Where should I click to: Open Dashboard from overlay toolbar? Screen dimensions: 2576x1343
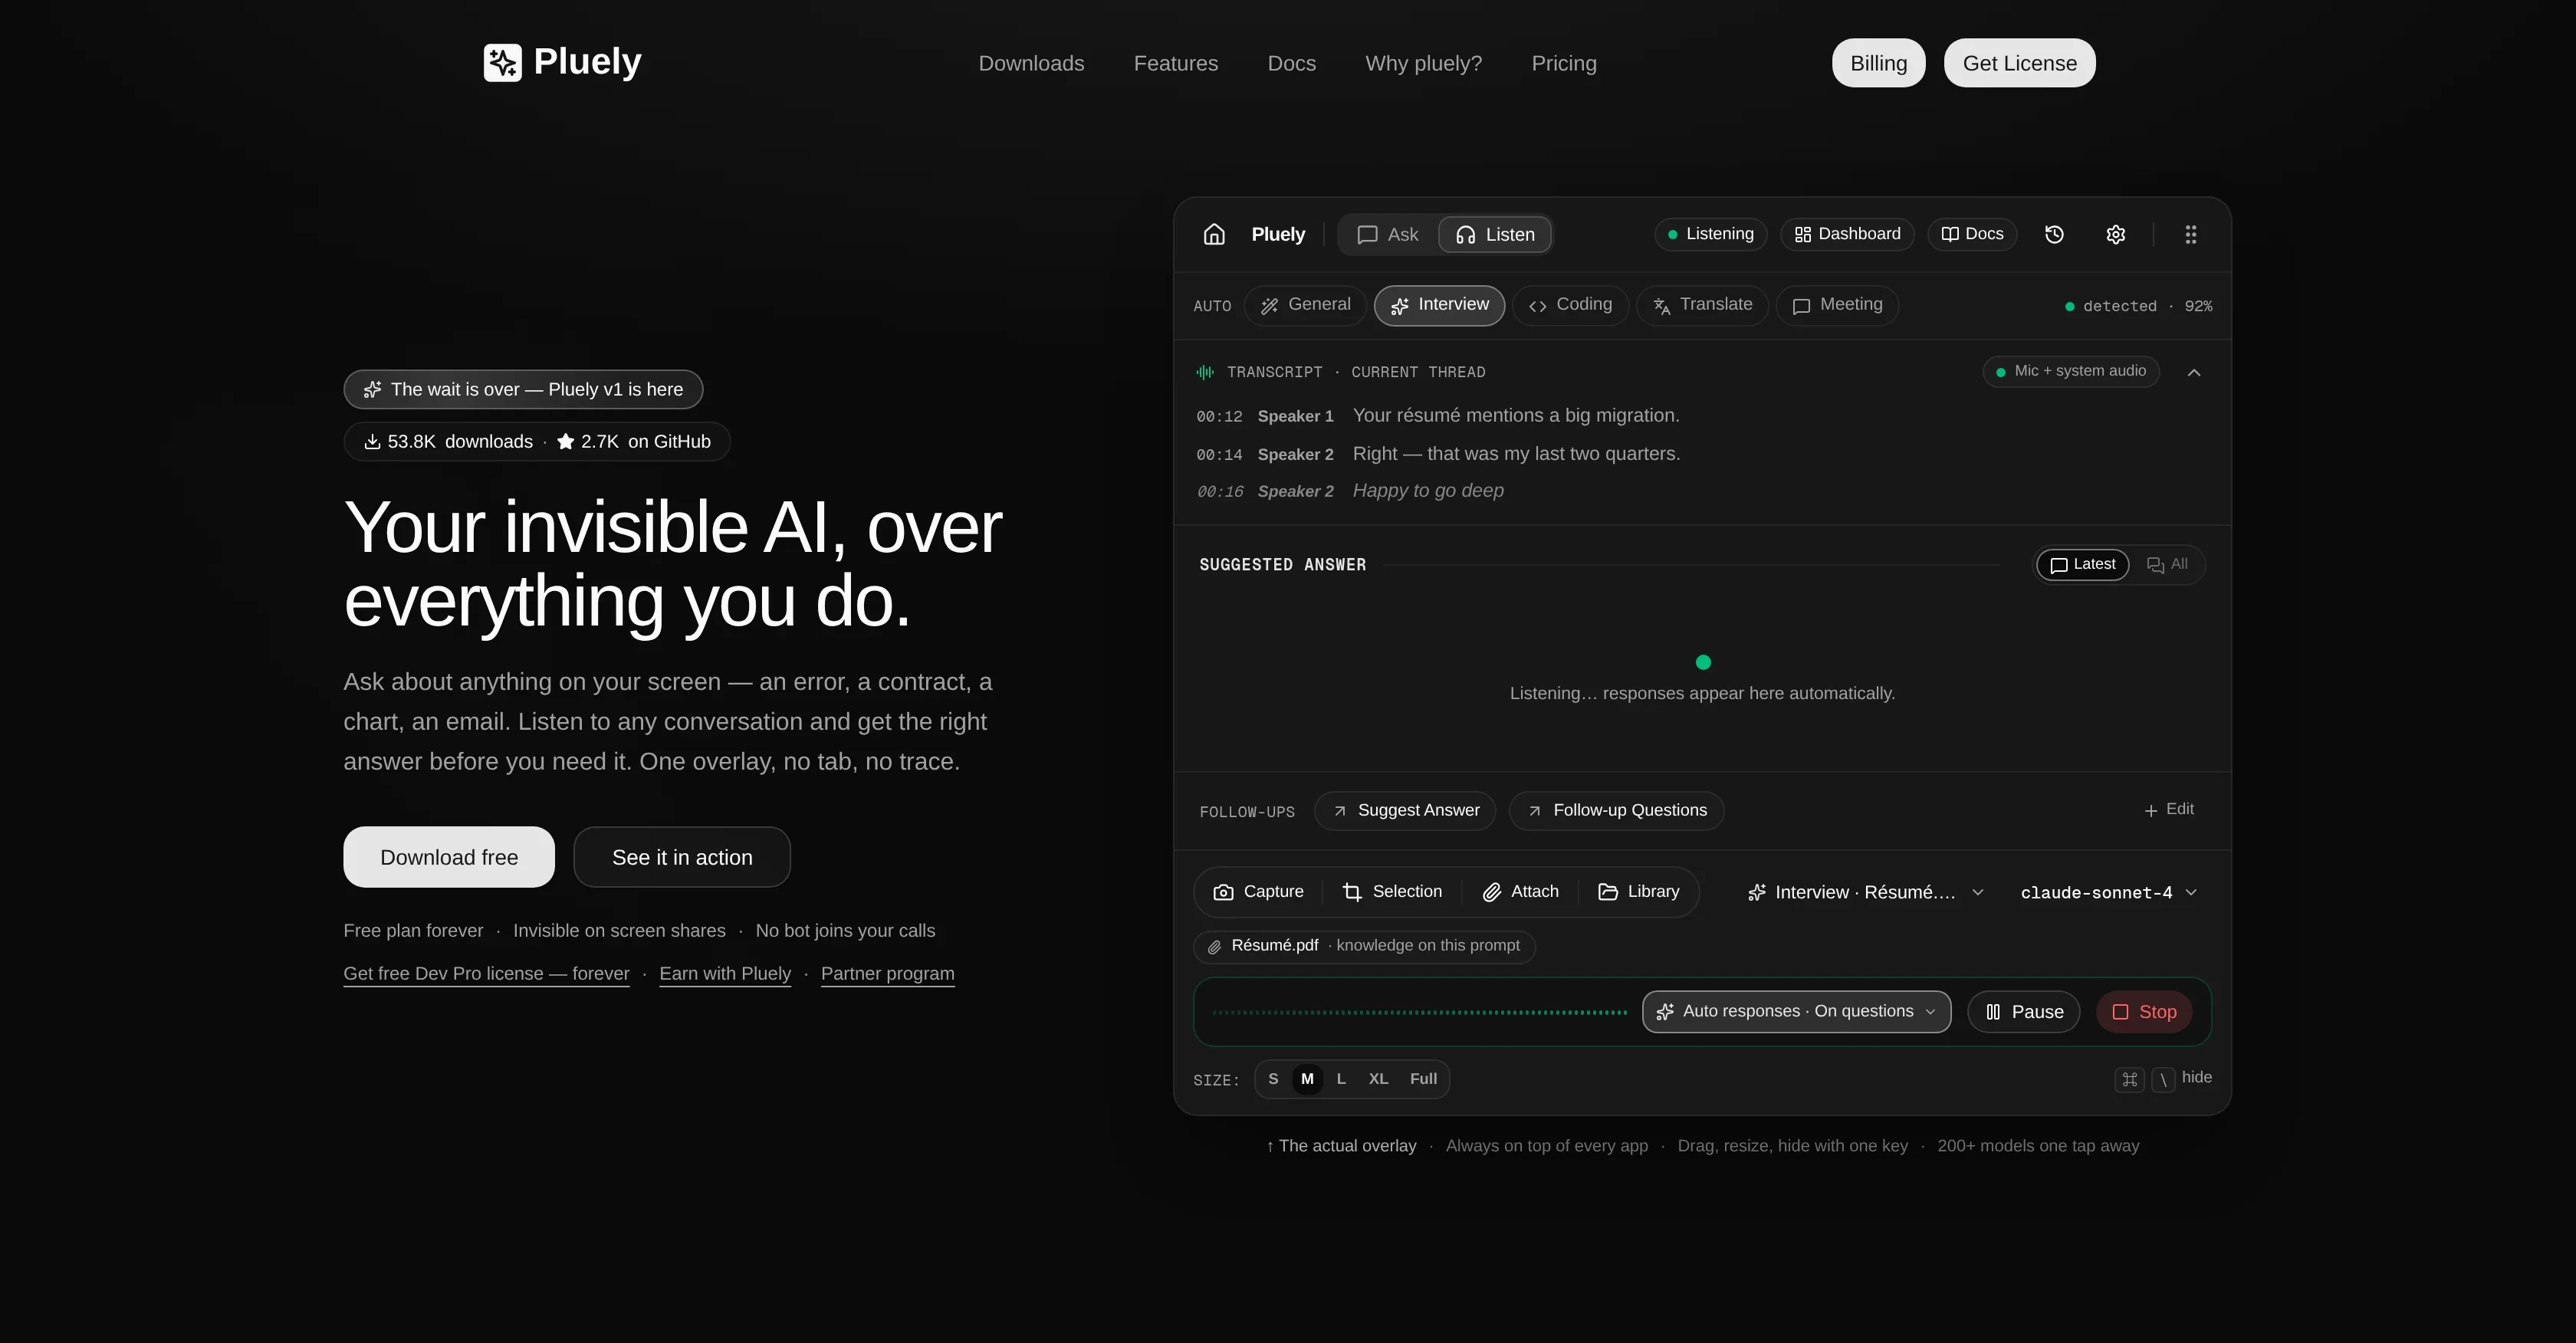1847,234
